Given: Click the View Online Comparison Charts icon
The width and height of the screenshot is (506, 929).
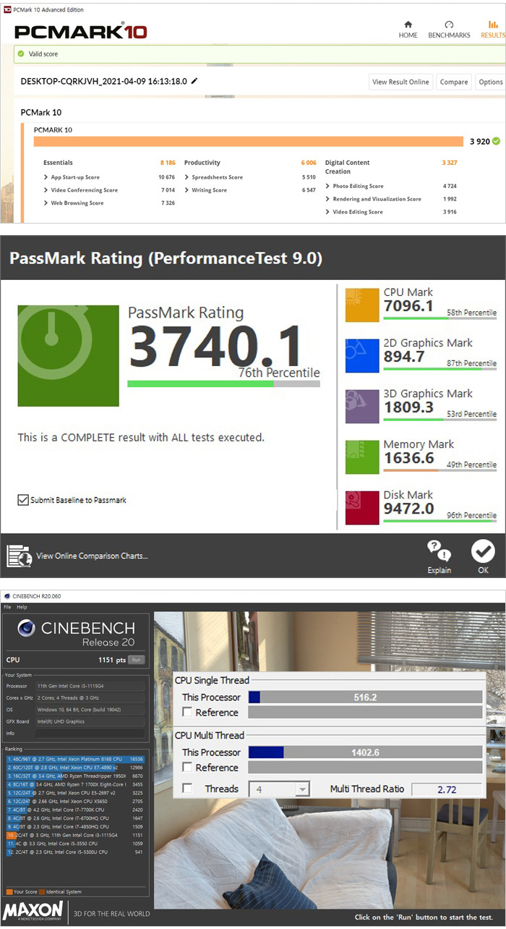Looking at the screenshot, I should pos(20,556).
